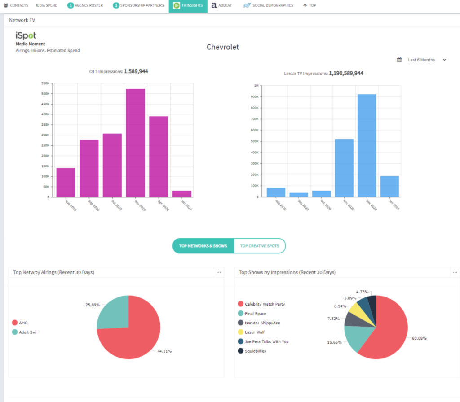Click the Social Demographics chart icon
This screenshot has height=402, width=460.
click(247, 5)
